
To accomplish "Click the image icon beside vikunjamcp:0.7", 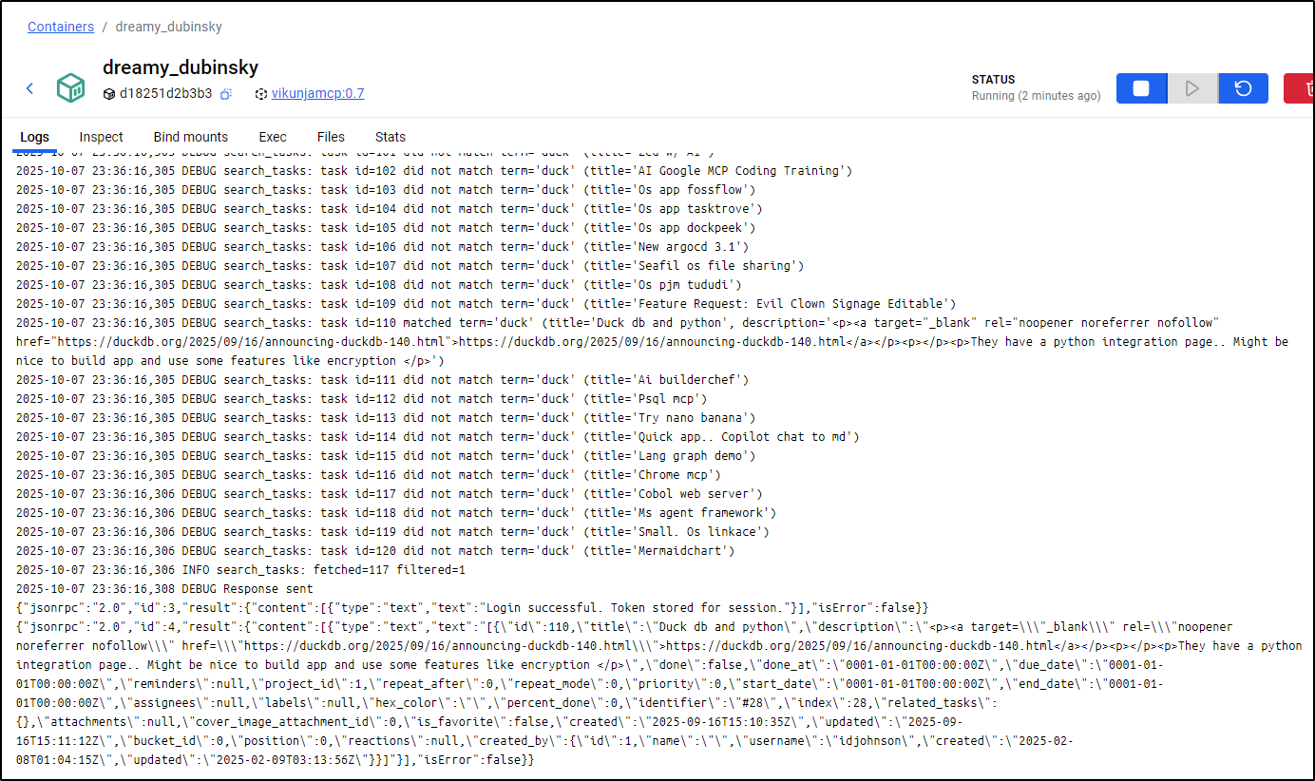I will [x=261, y=94].
